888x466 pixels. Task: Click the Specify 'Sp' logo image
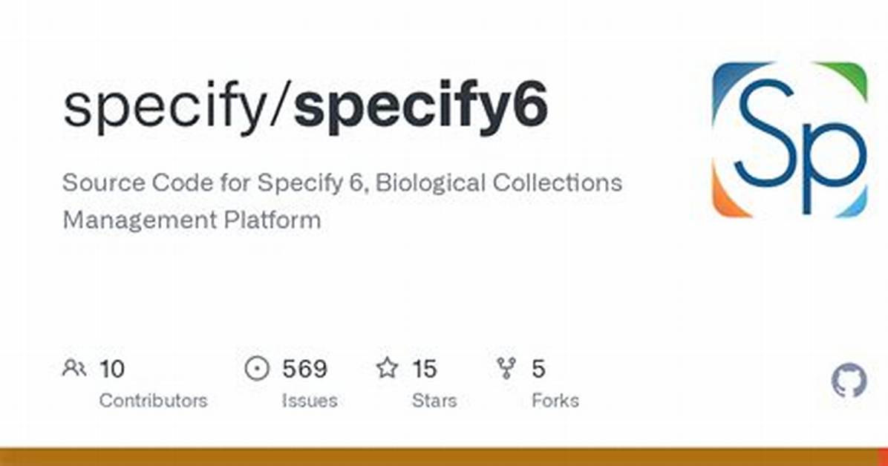click(x=789, y=140)
